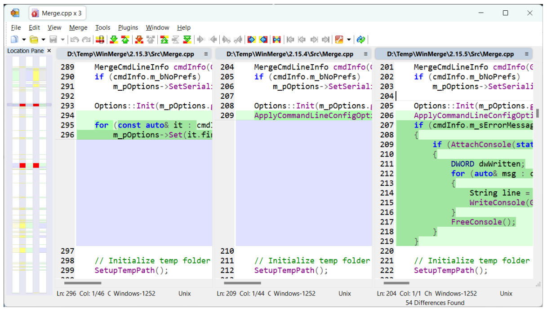This screenshot has height=312, width=547.
Task: Expand dropdown arrow next to Options wrench
Action: (349, 40)
